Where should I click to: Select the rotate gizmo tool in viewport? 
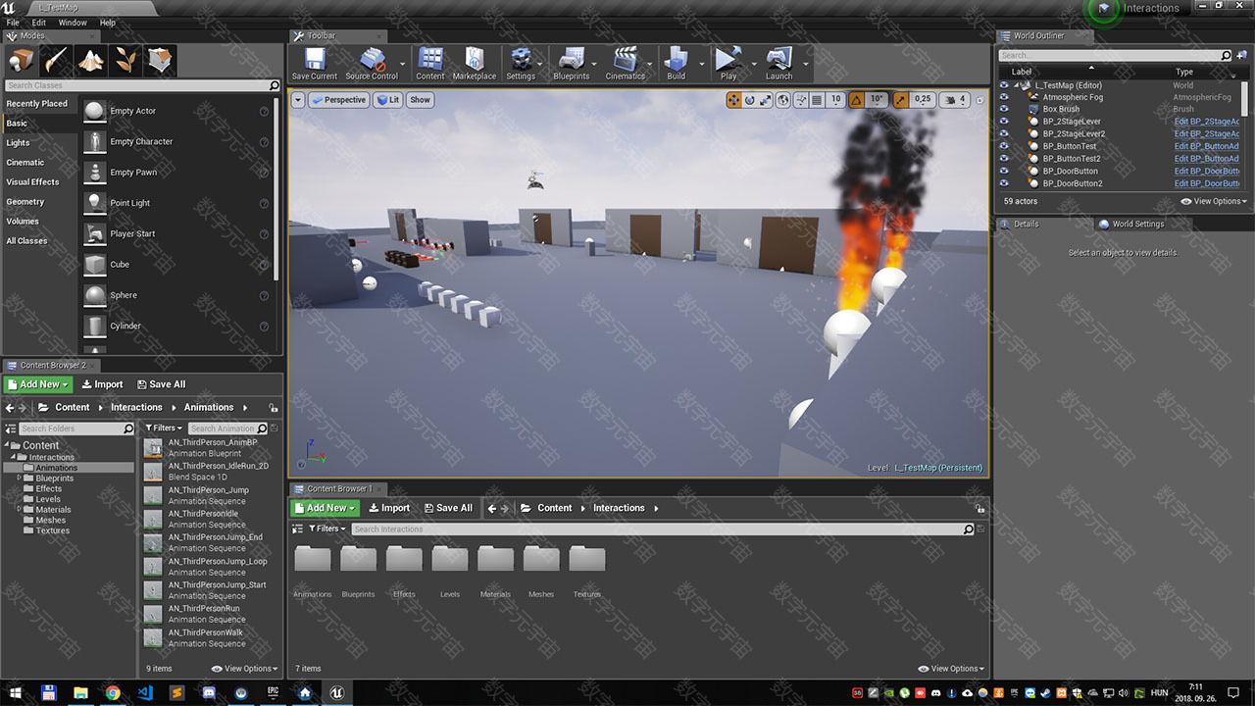pos(750,100)
